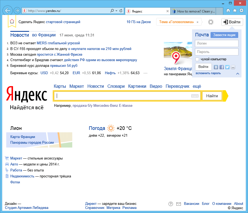Go back with the browser back arrow

pos(7,11)
